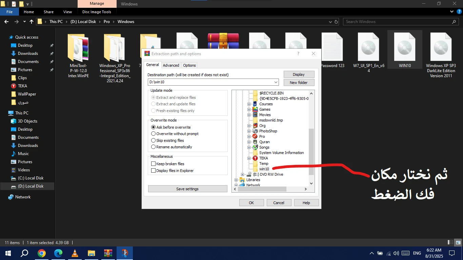Switch to the Advanced tab
Screen dimensions: 463x260
pos(171,65)
